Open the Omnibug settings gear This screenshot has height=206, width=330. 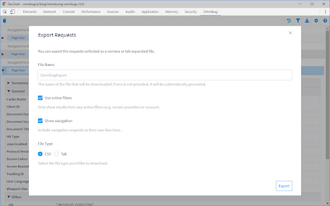click(x=316, y=21)
